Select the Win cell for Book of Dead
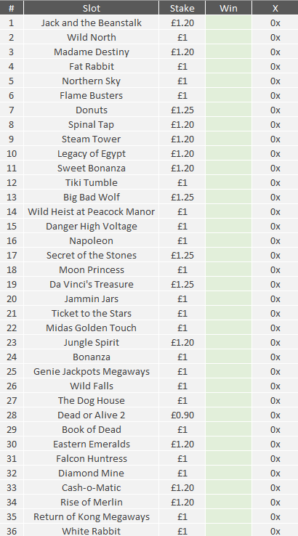Image resolution: width=298 pixels, height=536 pixels. coord(228,430)
